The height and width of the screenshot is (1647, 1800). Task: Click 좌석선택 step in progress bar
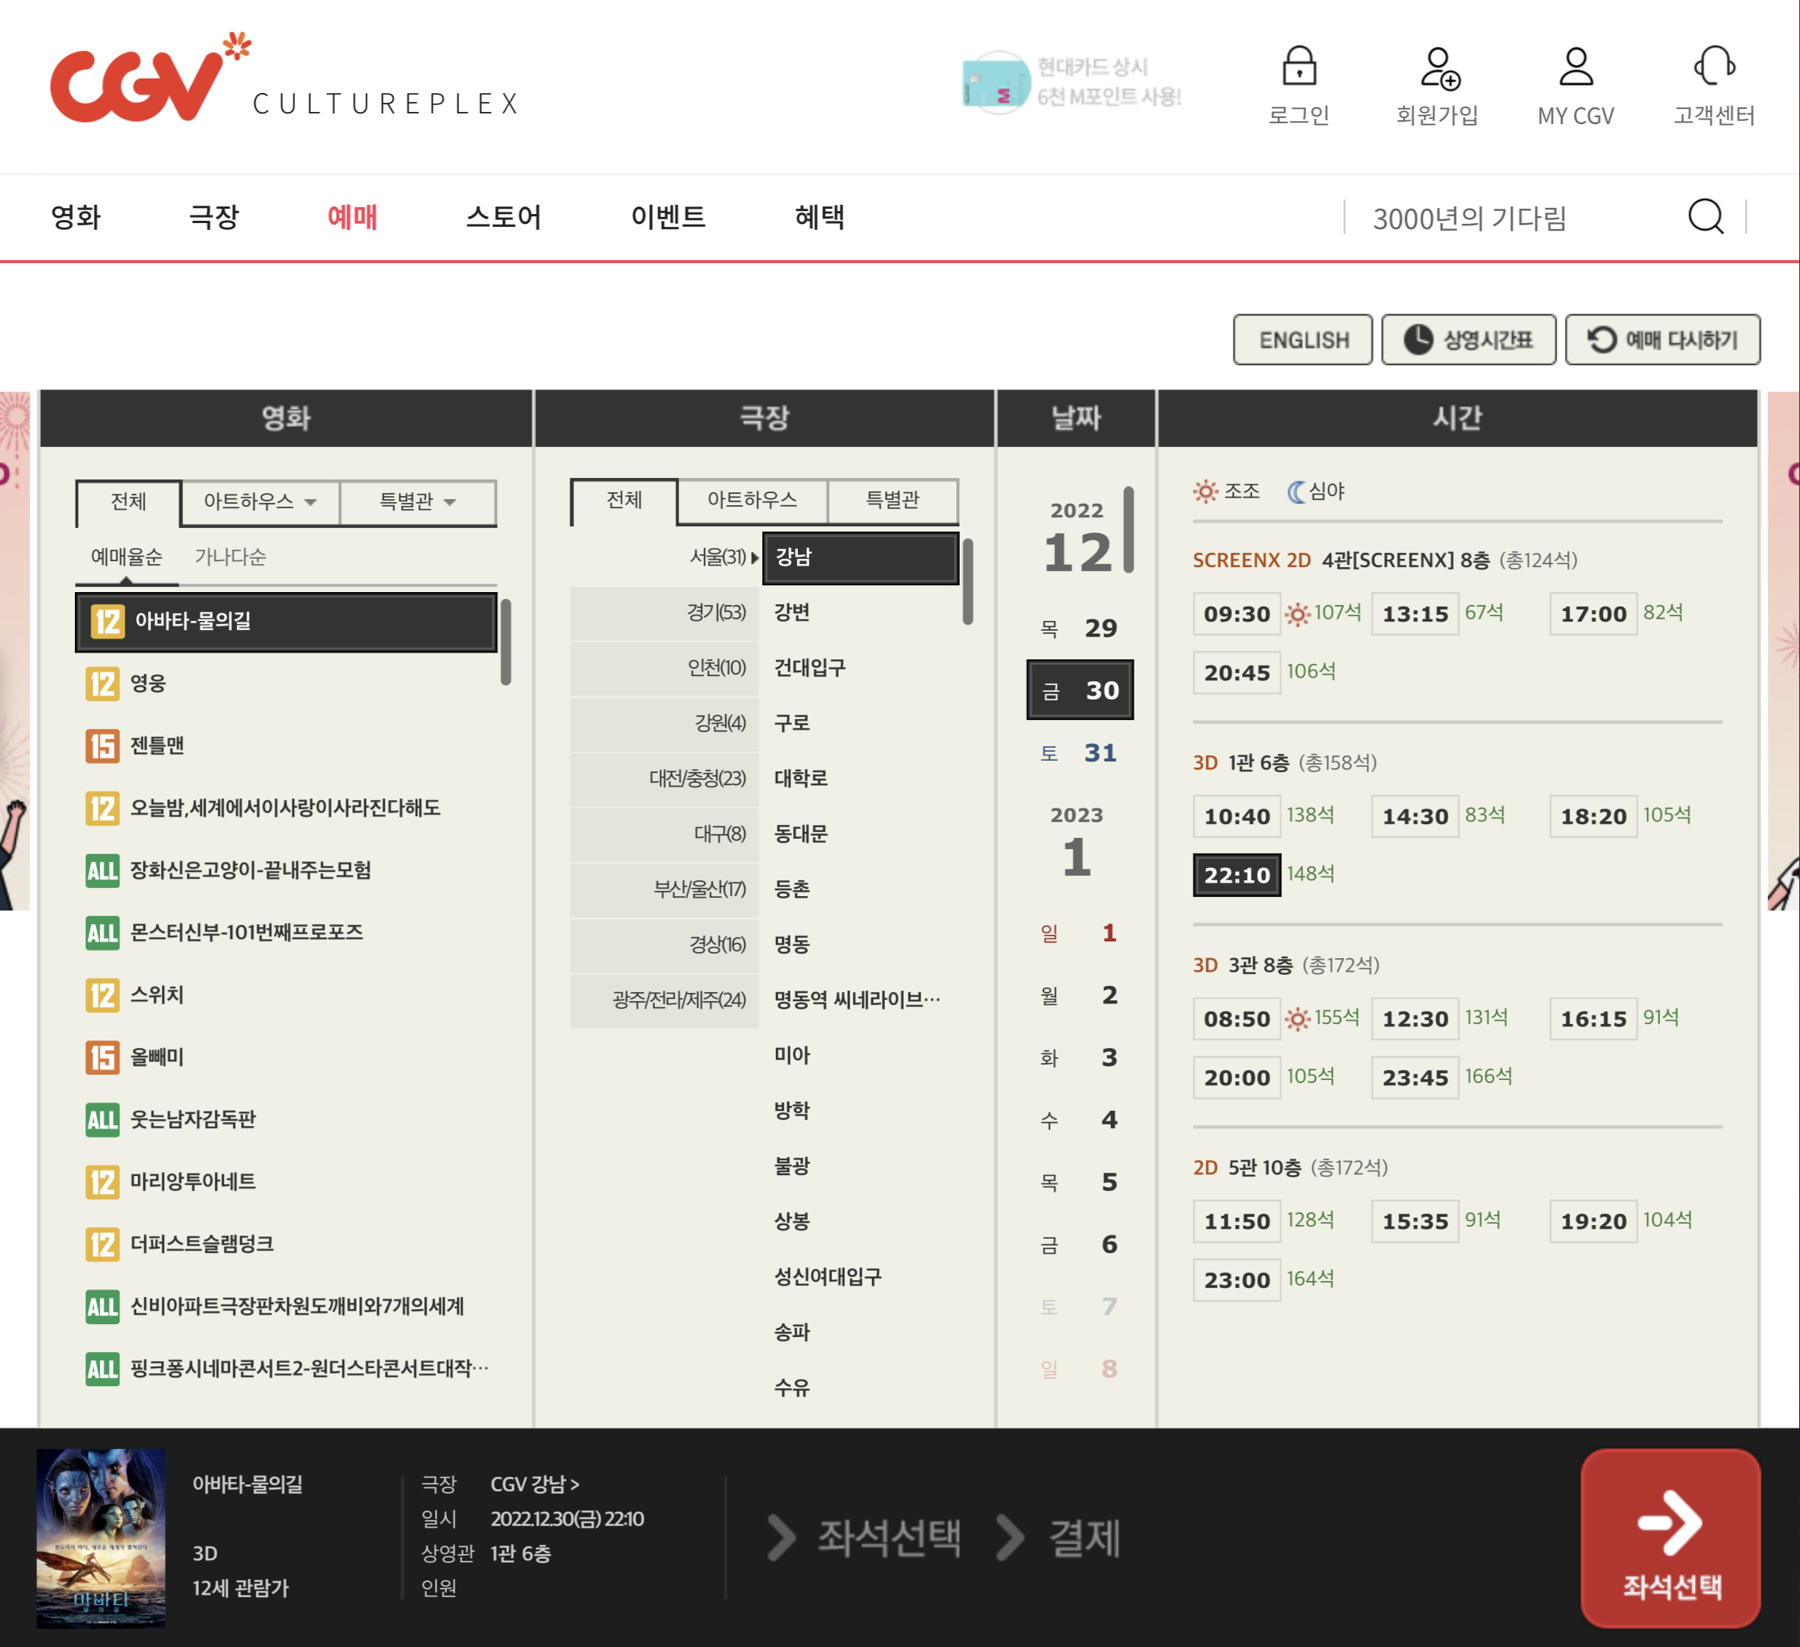point(889,1537)
